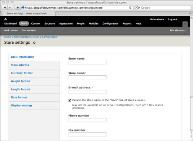Viewport: 193px width, 141px height.
Task: Open the People admin menu
Action: pos(81,23)
